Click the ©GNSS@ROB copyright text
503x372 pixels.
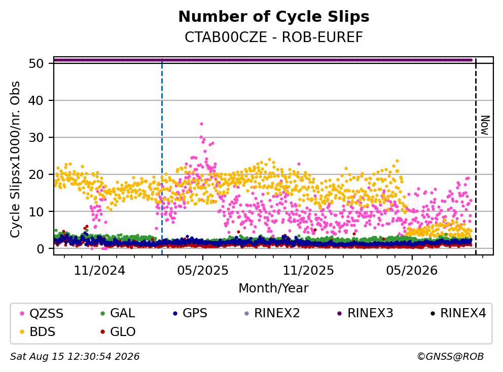450,356
